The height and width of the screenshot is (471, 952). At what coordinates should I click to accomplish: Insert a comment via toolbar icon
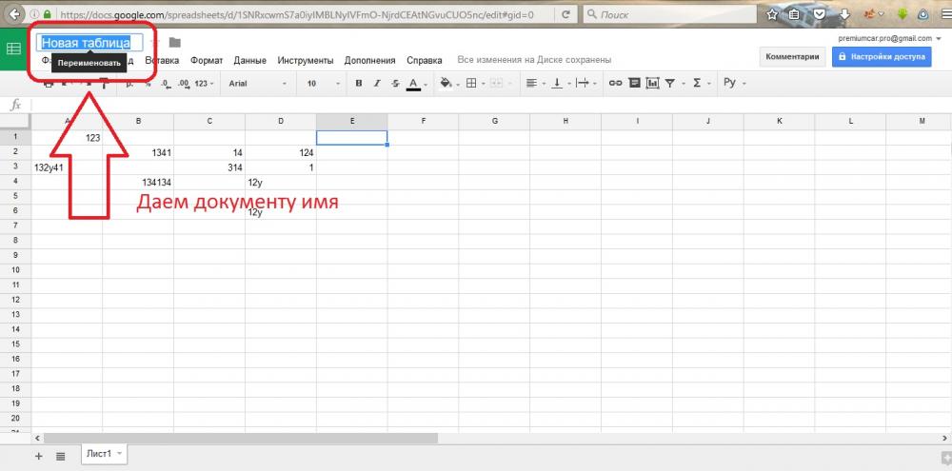point(633,84)
